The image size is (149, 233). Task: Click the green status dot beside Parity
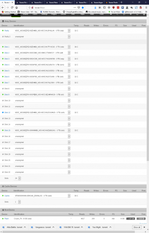coord(3,31)
